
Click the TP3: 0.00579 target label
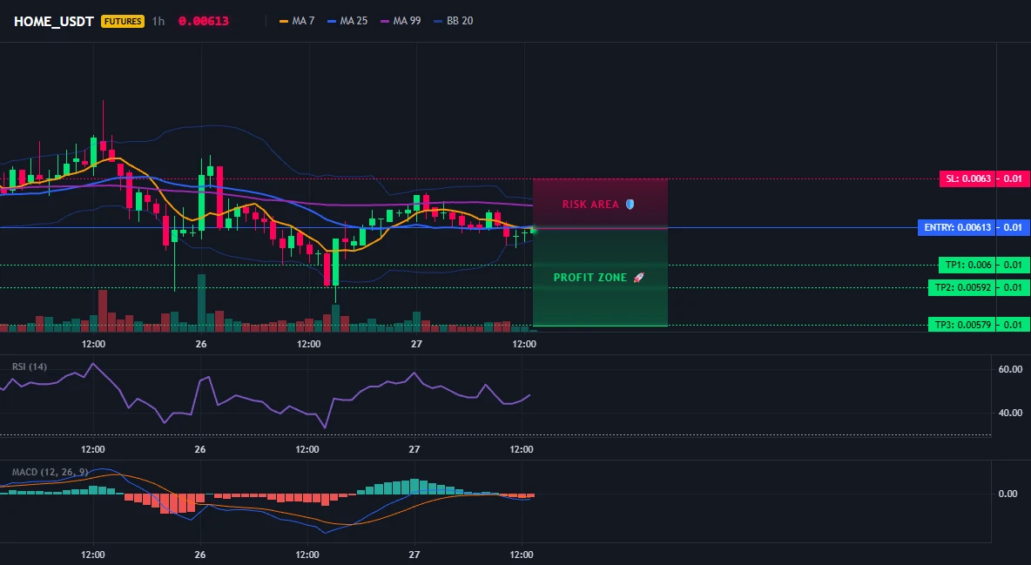[x=962, y=324]
